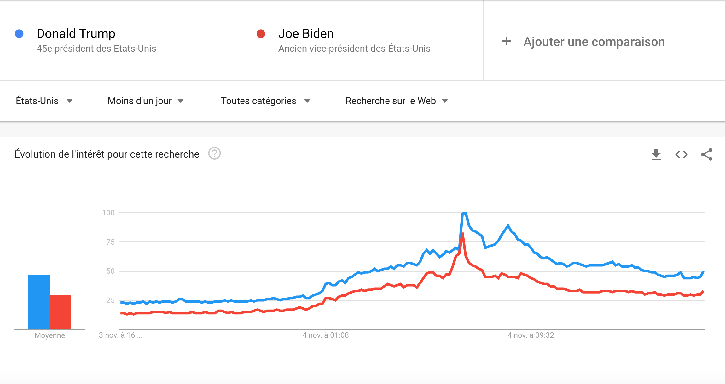Click the Évolution de l'intérêt heading
This screenshot has height=384, width=725.
[107, 154]
